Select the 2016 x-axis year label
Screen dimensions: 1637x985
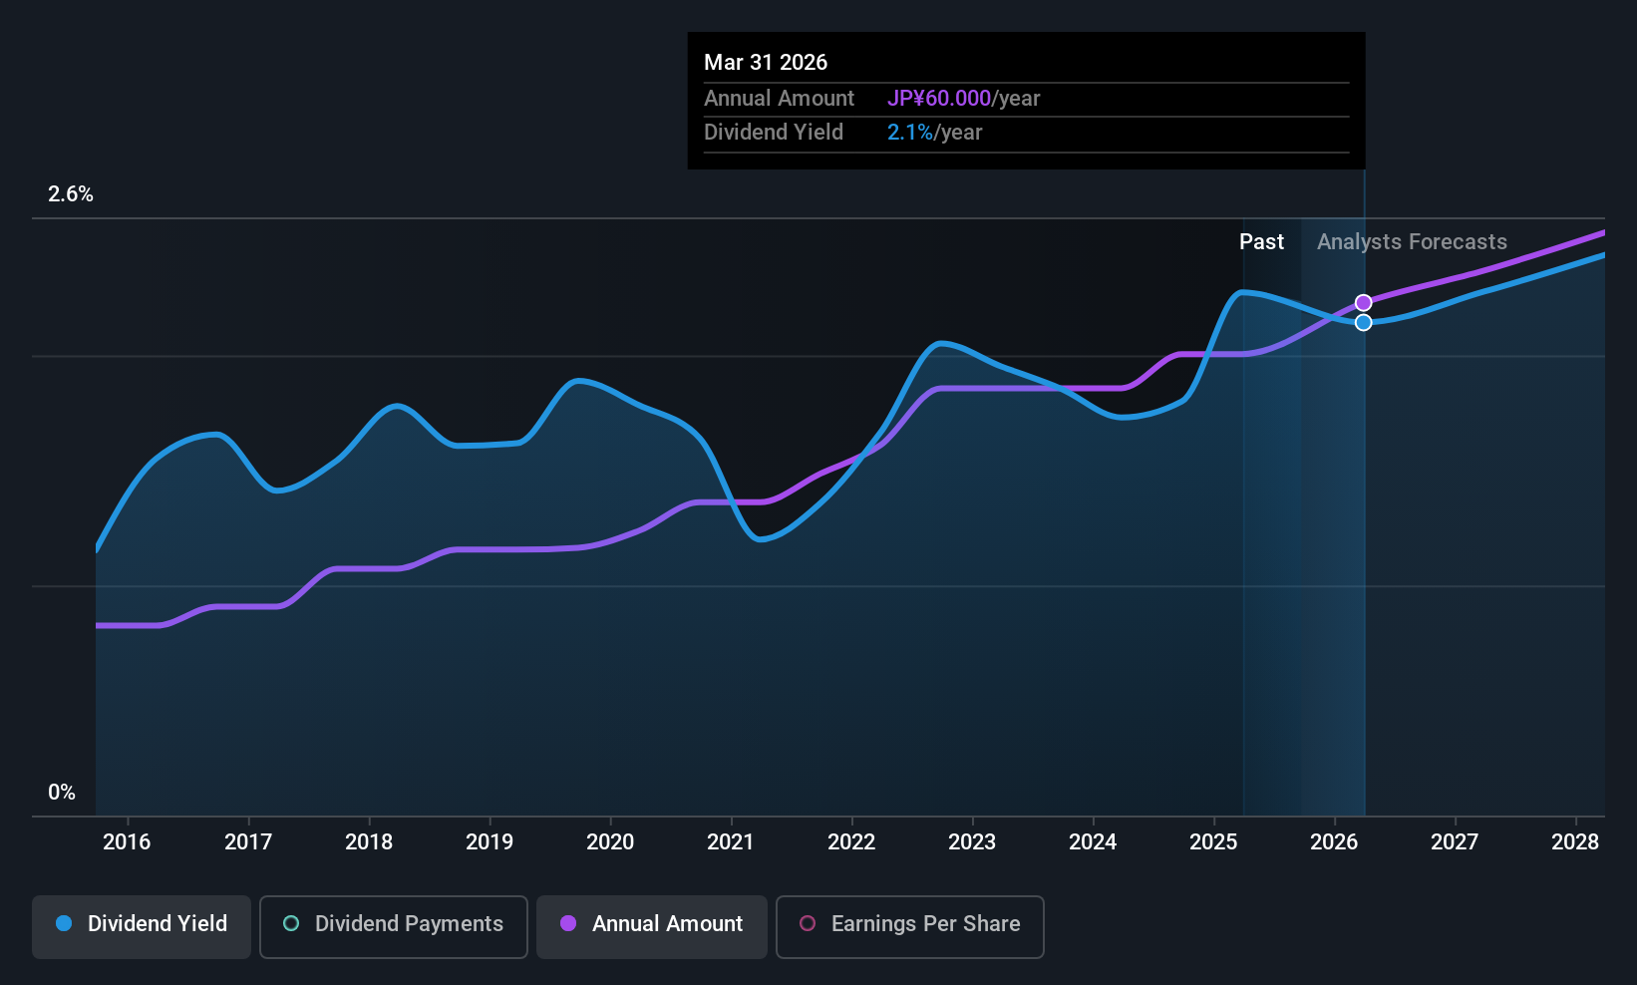(127, 842)
